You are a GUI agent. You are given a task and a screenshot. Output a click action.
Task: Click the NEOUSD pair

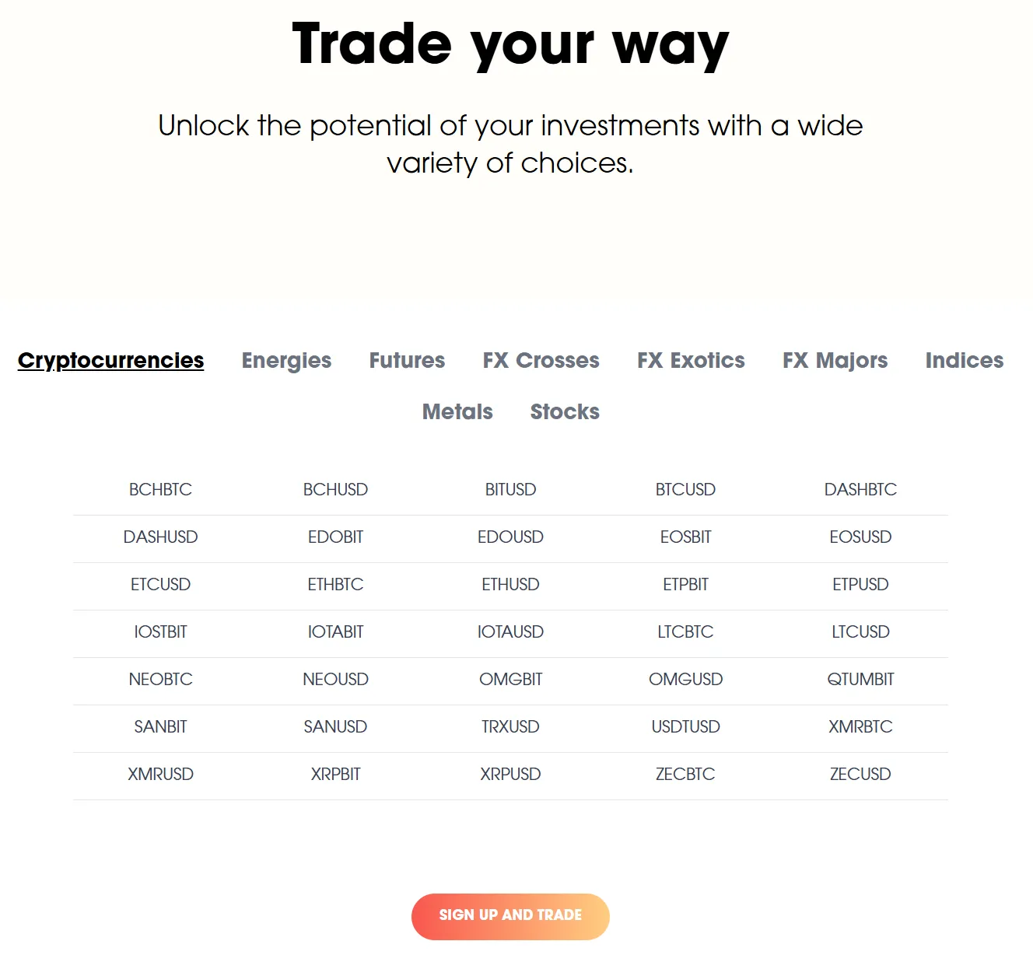click(335, 680)
